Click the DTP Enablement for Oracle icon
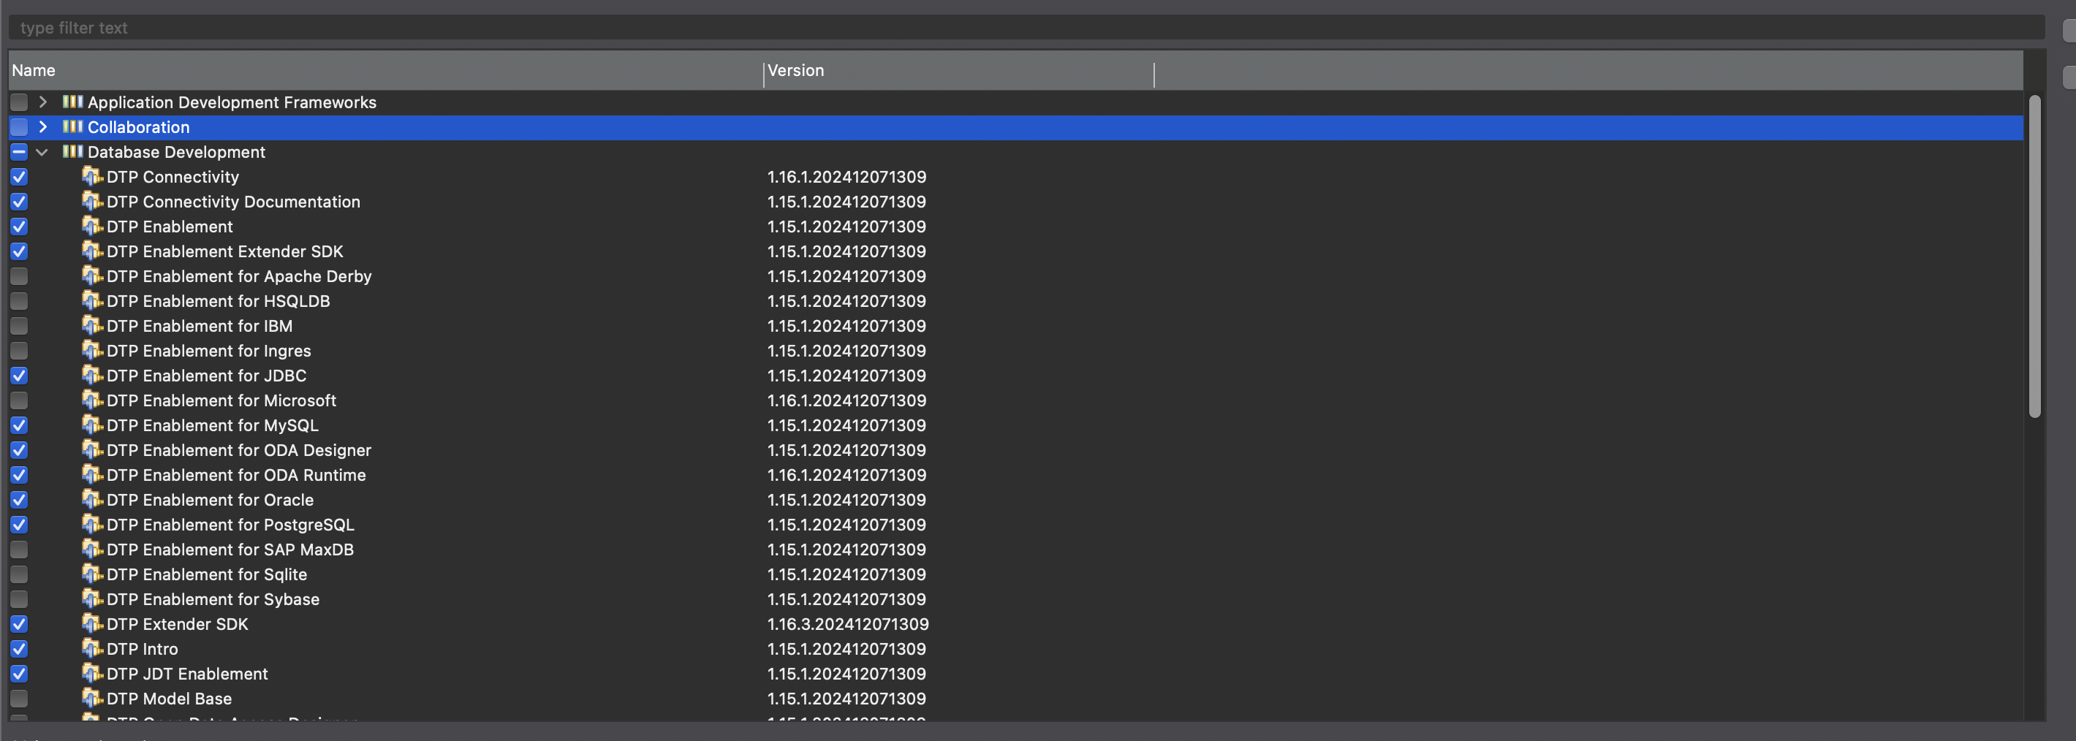Image resolution: width=2076 pixels, height=741 pixels. tap(93, 500)
